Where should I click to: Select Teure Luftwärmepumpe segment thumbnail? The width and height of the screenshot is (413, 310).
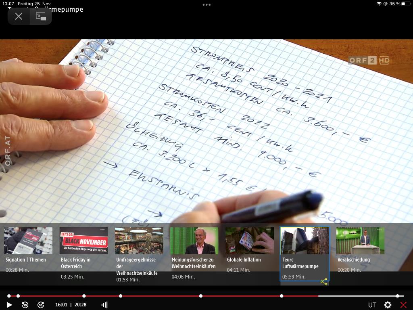305,241
